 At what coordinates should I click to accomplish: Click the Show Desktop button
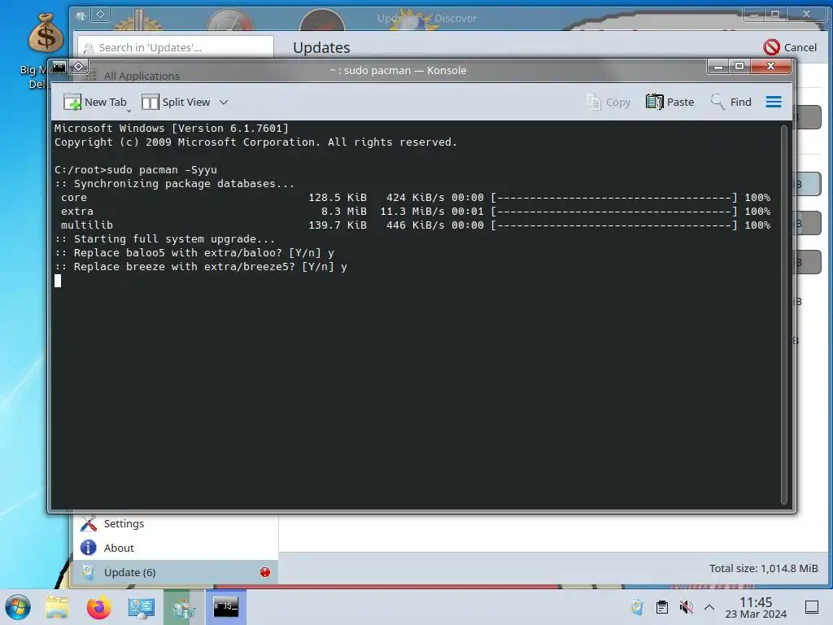812,607
